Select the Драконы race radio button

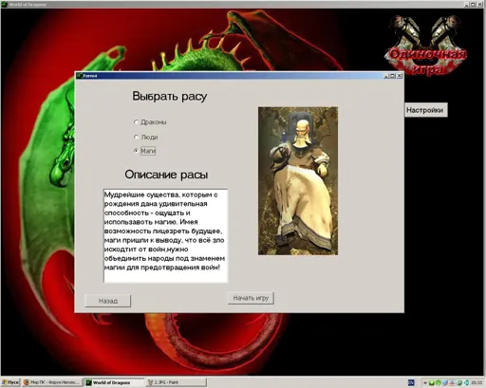coord(136,121)
